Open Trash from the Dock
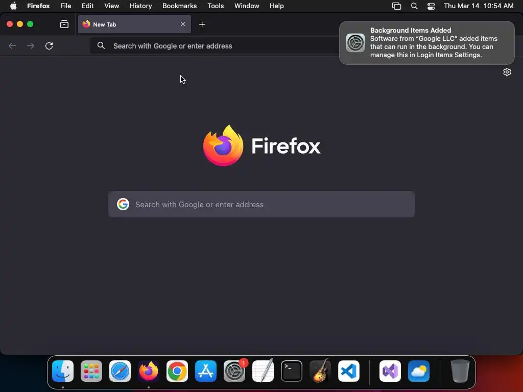The width and height of the screenshot is (523, 392). (460, 371)
